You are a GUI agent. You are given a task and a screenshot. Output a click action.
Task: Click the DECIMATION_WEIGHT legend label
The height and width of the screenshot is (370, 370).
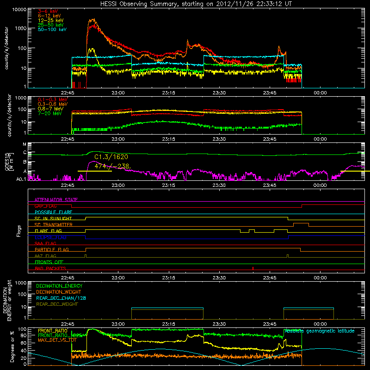(x=59, y=292)
